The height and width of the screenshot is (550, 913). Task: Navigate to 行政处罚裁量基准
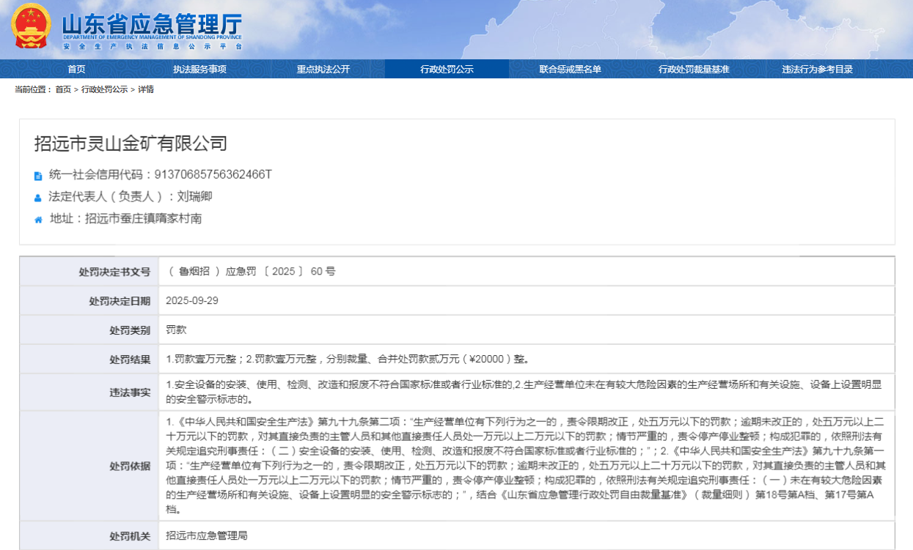(694, 70)
